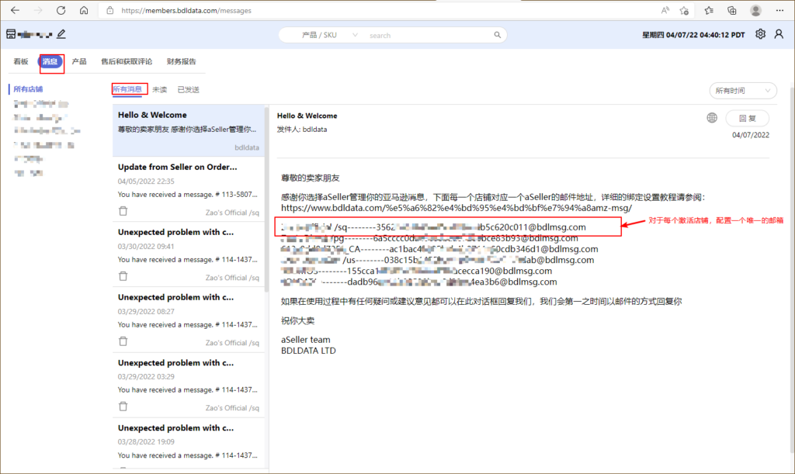Open the 财务报告 tab
The width and height of the screenshot is (795, 474).
182,62
